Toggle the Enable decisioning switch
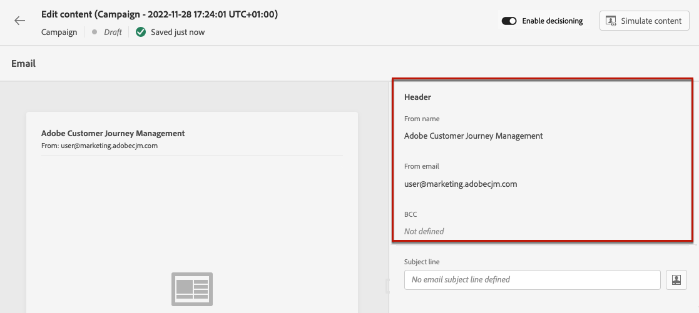Viewport: 699px width, 313px height. [x=509, y=21]
